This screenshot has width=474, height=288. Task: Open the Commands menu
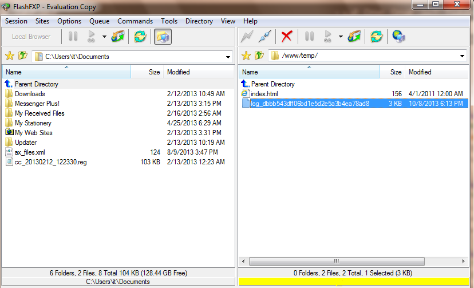click(135, 21)
